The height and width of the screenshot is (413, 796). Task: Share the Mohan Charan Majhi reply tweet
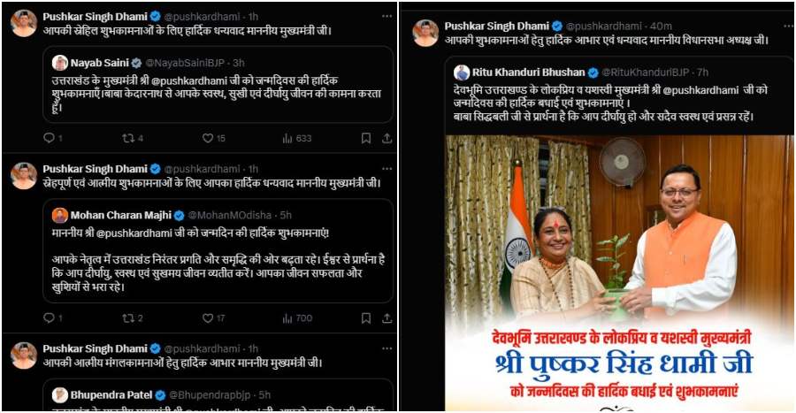[x=387, y=318]
